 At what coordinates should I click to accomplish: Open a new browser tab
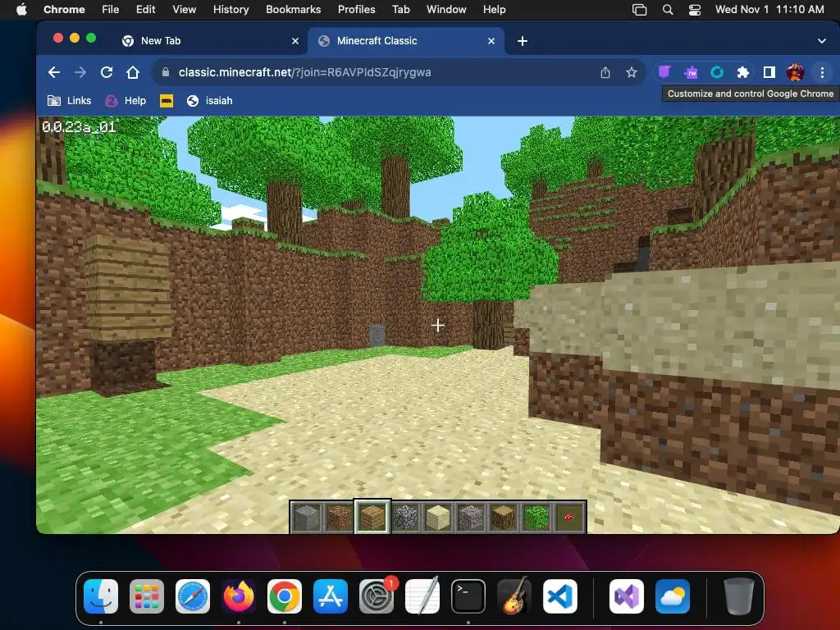[x=523, y=41]
